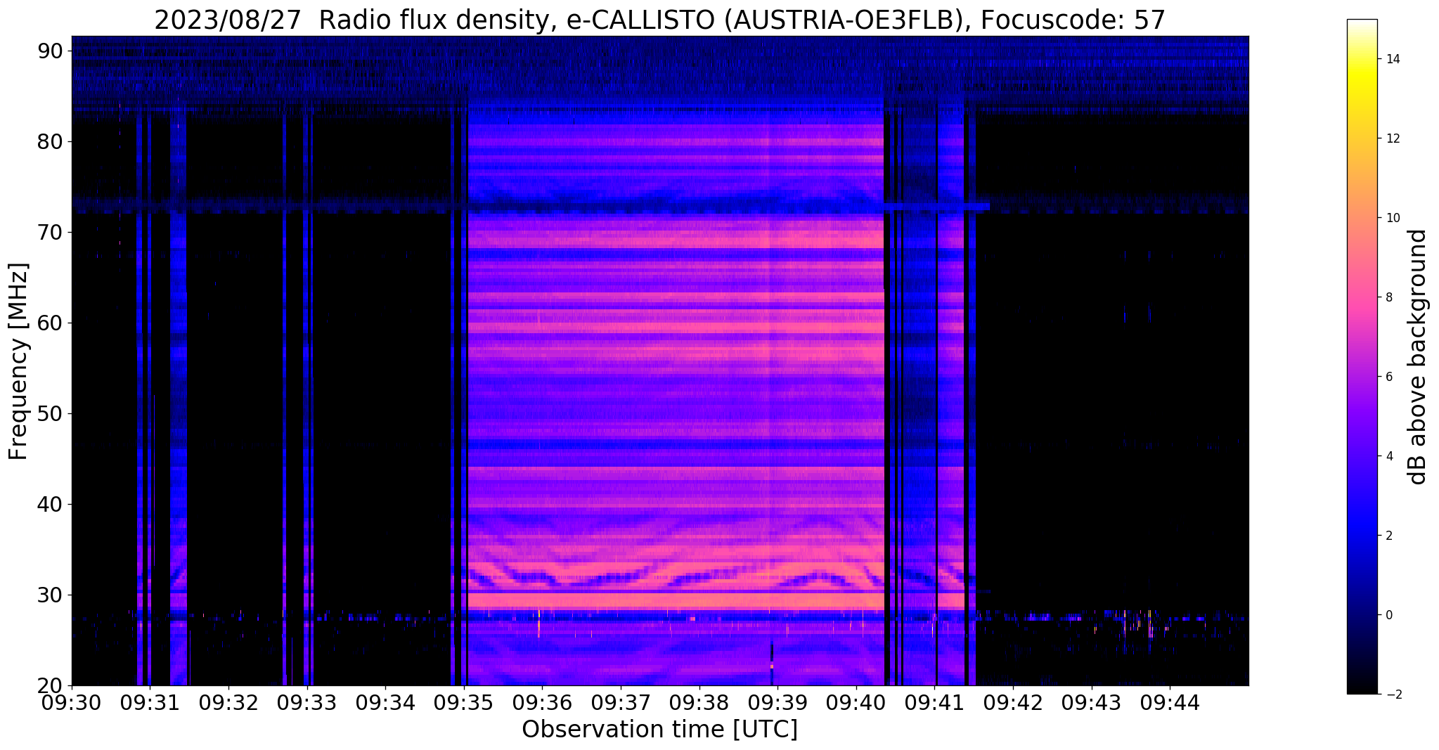Click the 09:37 time tick label
This screenshot has width=1439, height=750.
[x=621, y=704]
